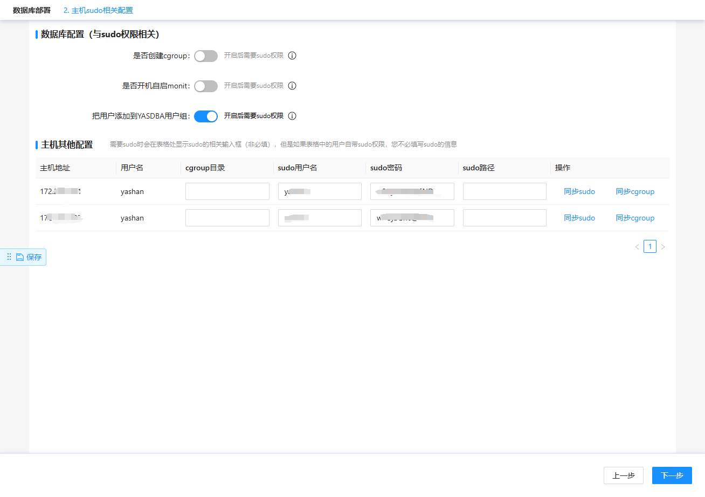Screen dimensions: 705x497
Task: Go to previous page arrow in pagination
Action: 637,247
